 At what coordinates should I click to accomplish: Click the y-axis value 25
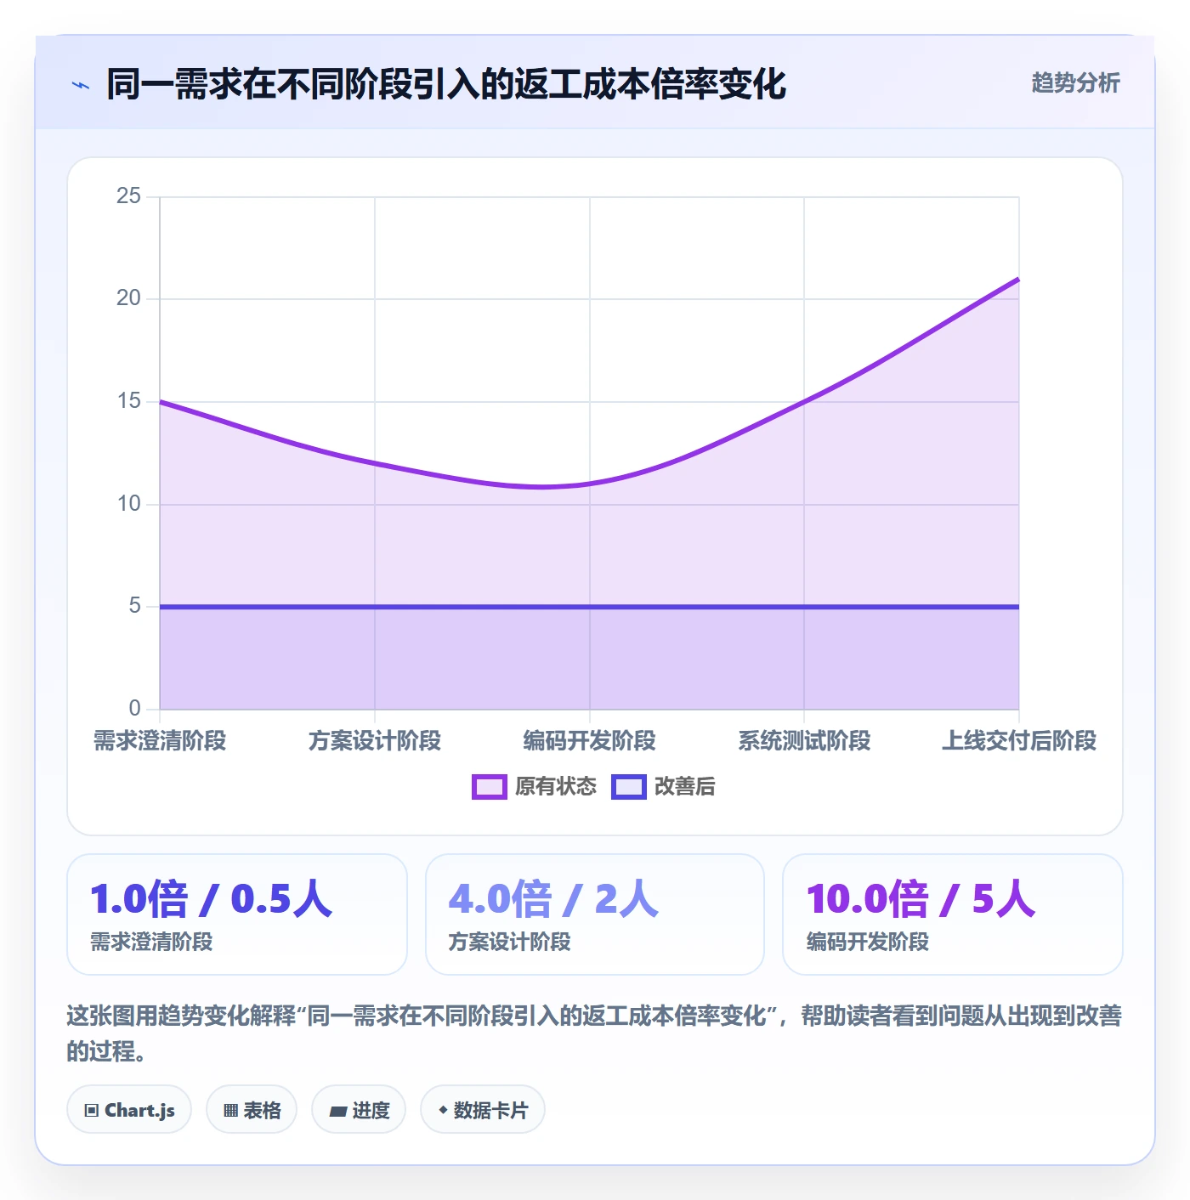pos(128,196)
